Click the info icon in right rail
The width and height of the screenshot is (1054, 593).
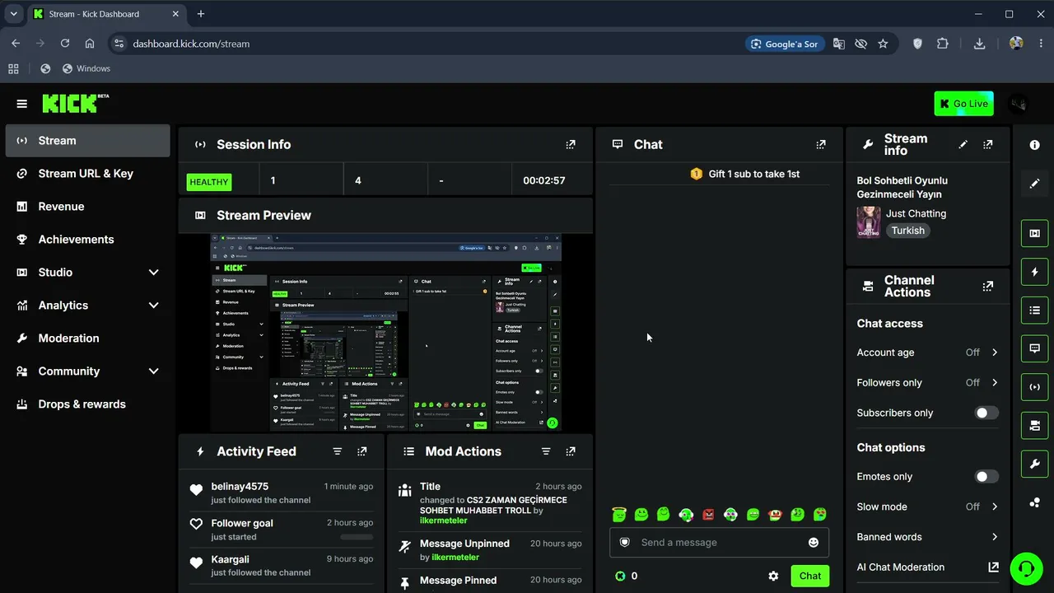[1035, 145]
